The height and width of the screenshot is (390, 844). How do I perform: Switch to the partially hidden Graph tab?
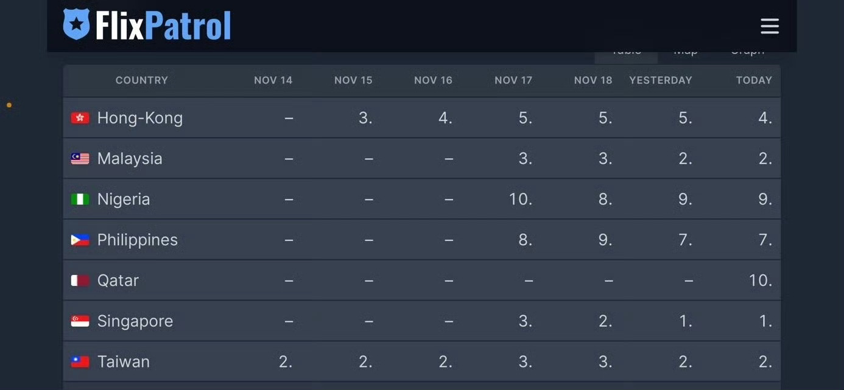747,54
